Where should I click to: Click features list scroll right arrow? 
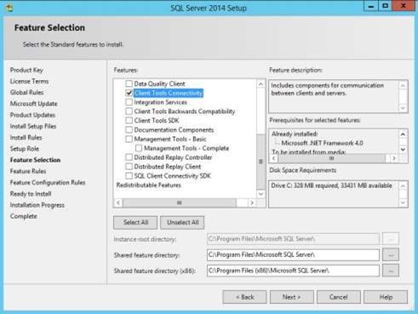coord(252,203)
